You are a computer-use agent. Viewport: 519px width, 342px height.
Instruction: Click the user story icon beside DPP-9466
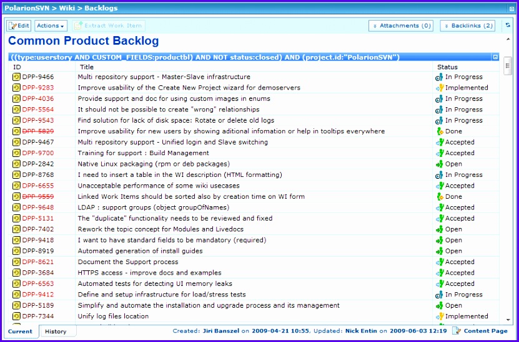16,77
